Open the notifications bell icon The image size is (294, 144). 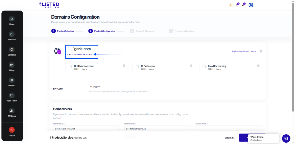[x=243, y=5]
